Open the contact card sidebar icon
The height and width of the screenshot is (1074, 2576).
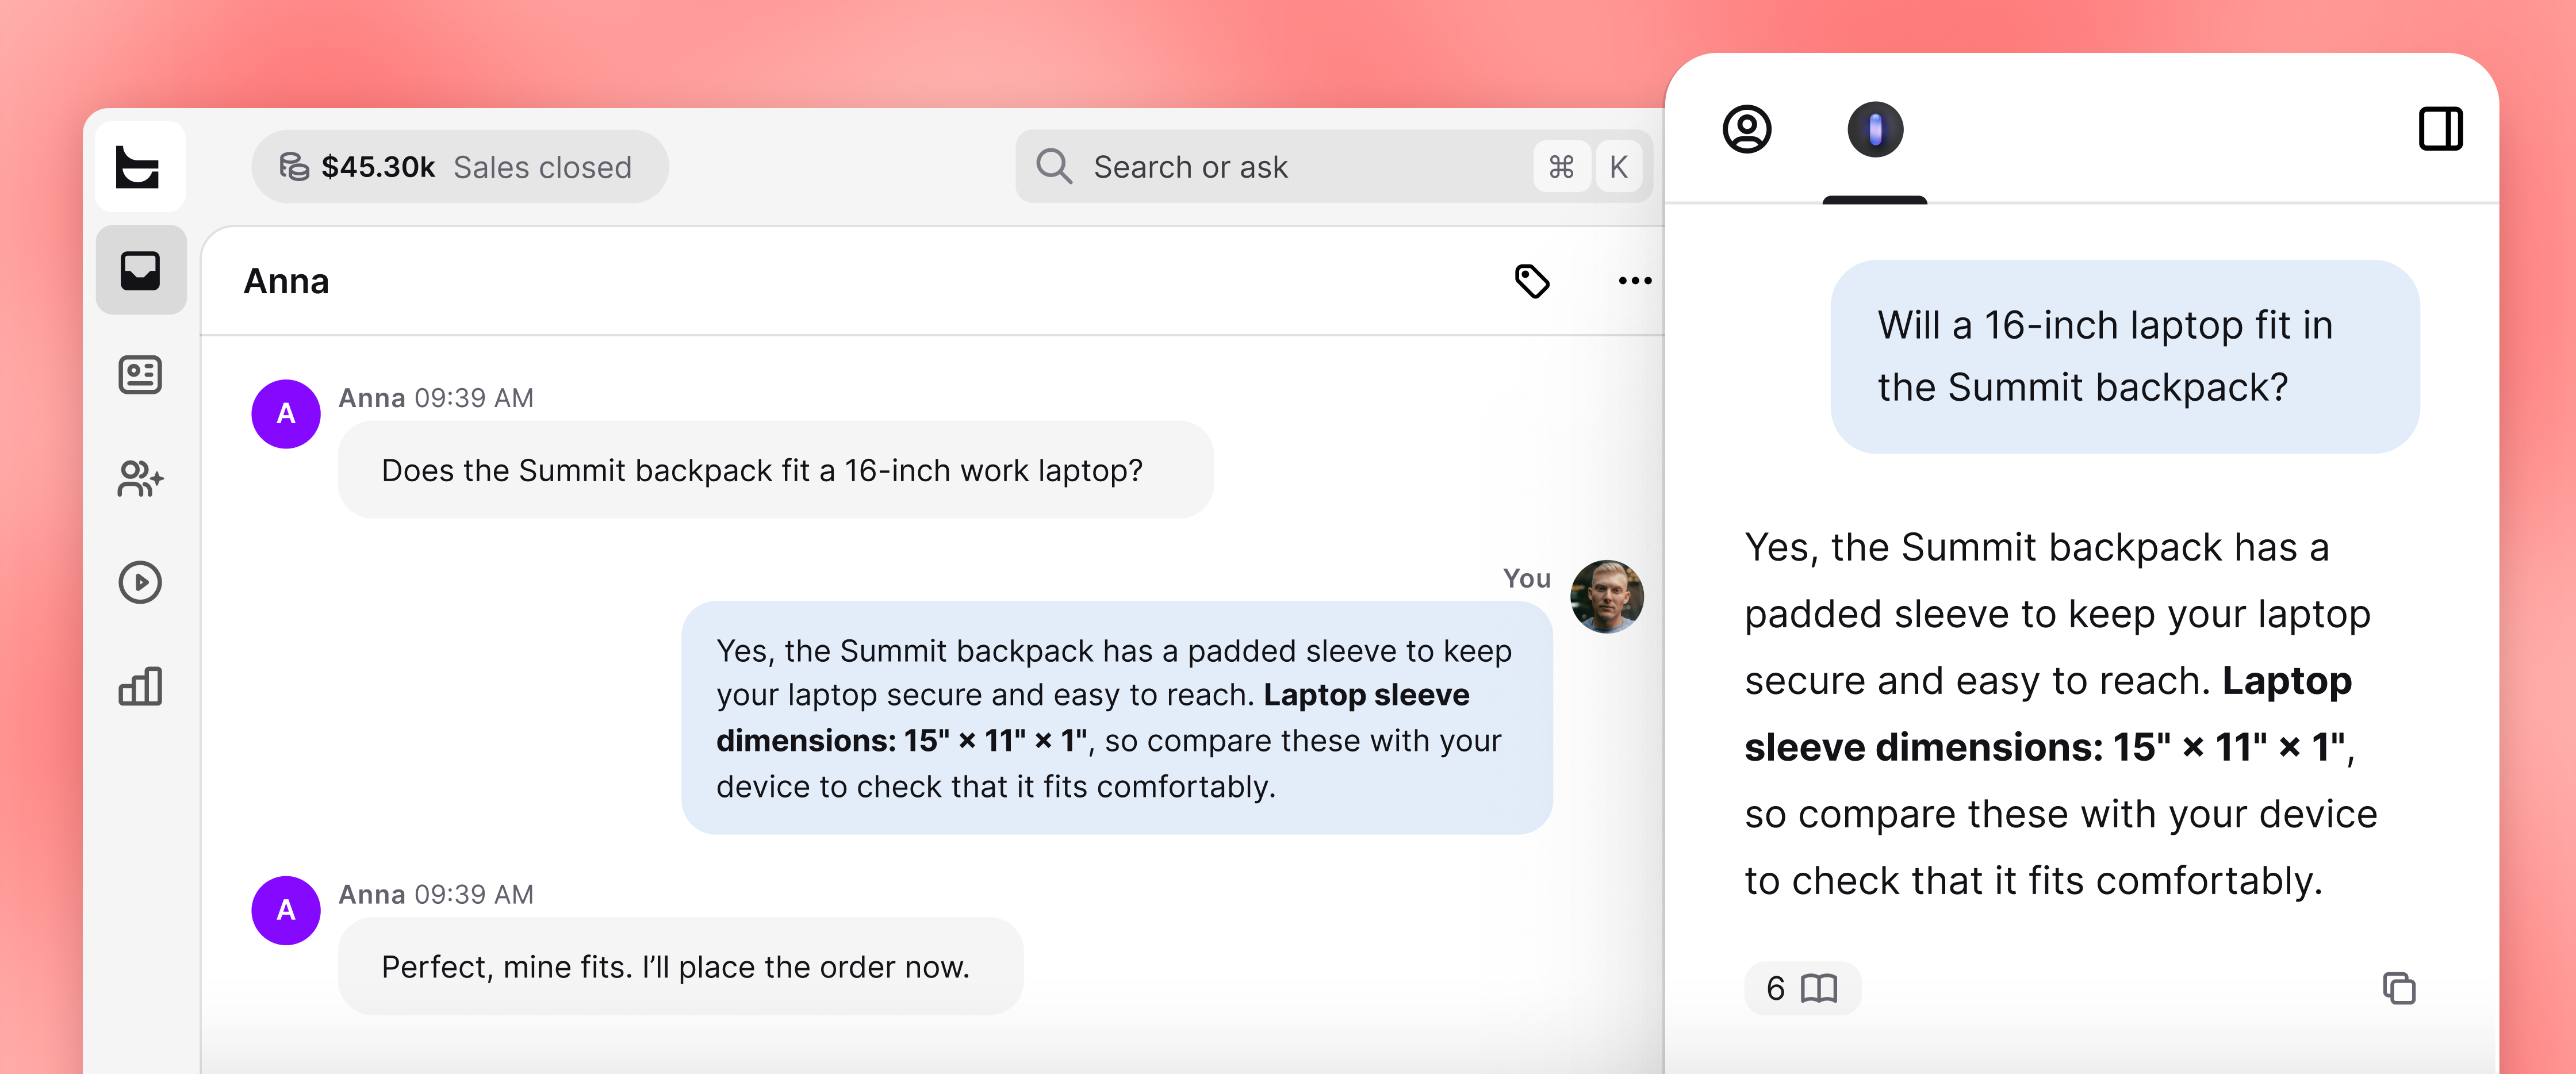pyautogui.click(x=140, y=375)
